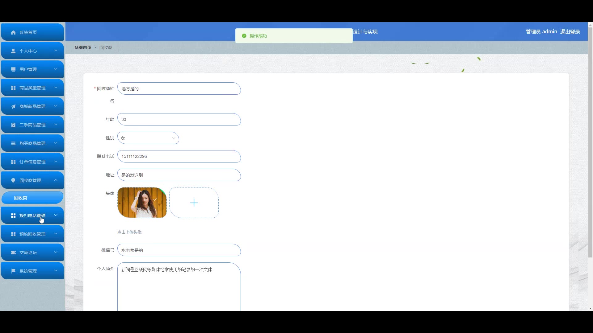Viewport: 593px width, 333px height.
Task: Open the 性别 gender dropdown
Action: click(x=148, y=138)
